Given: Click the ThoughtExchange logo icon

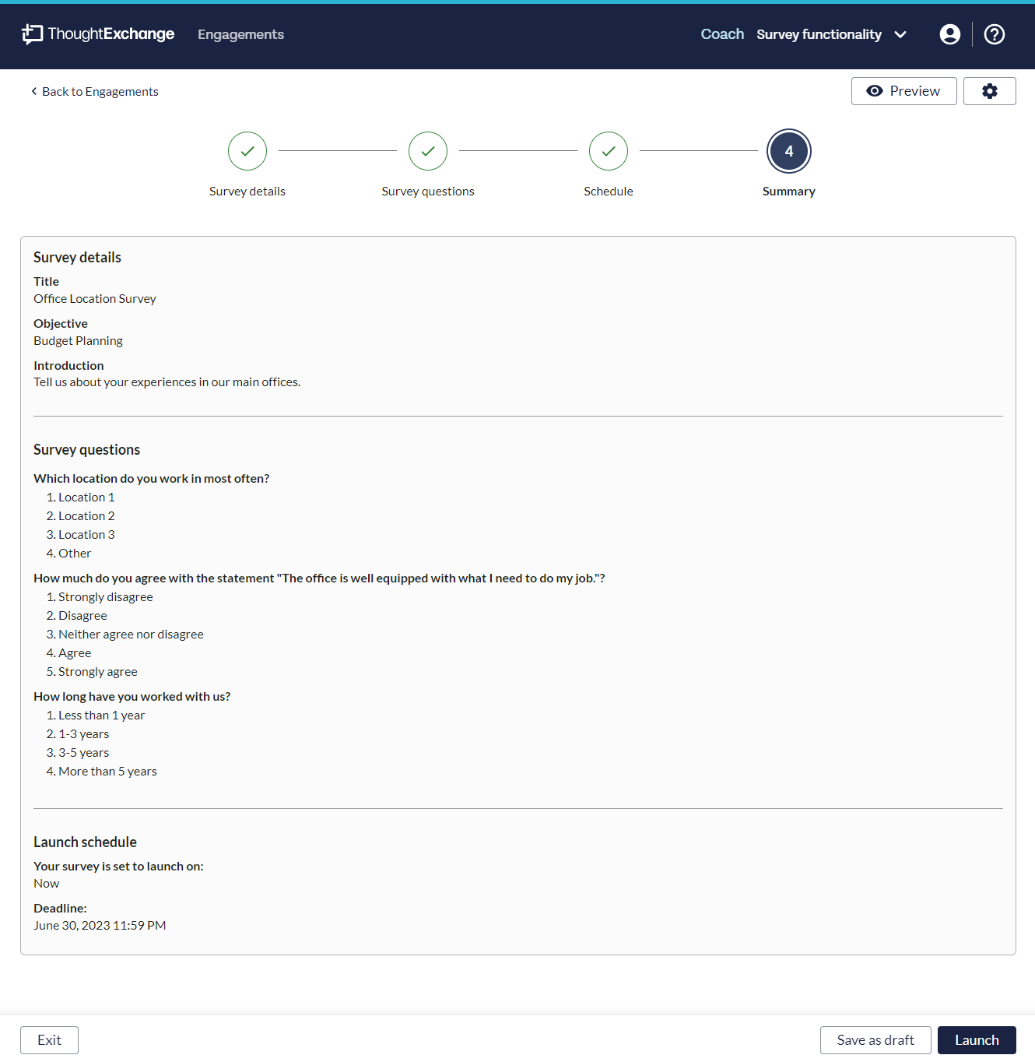Looking at the screenshot, I should [x=32, y=34].
